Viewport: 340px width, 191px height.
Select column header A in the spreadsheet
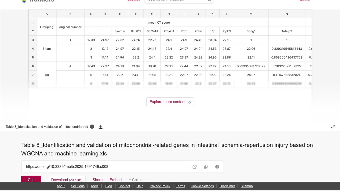coord(47,14)
